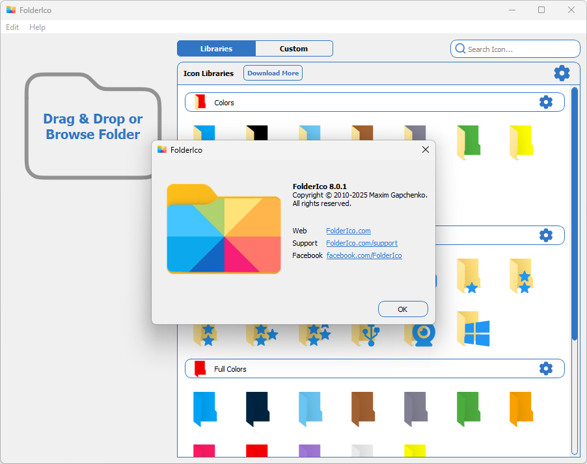Open the facebook.com/FolderIco link

pos(364,255)
